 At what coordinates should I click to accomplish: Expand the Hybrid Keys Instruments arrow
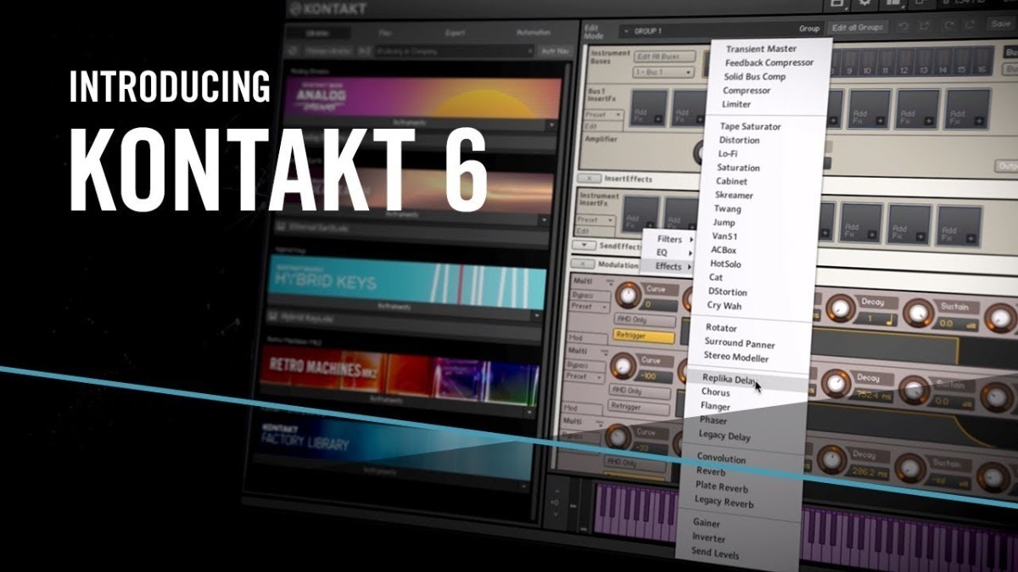click(x=536, y=315)
